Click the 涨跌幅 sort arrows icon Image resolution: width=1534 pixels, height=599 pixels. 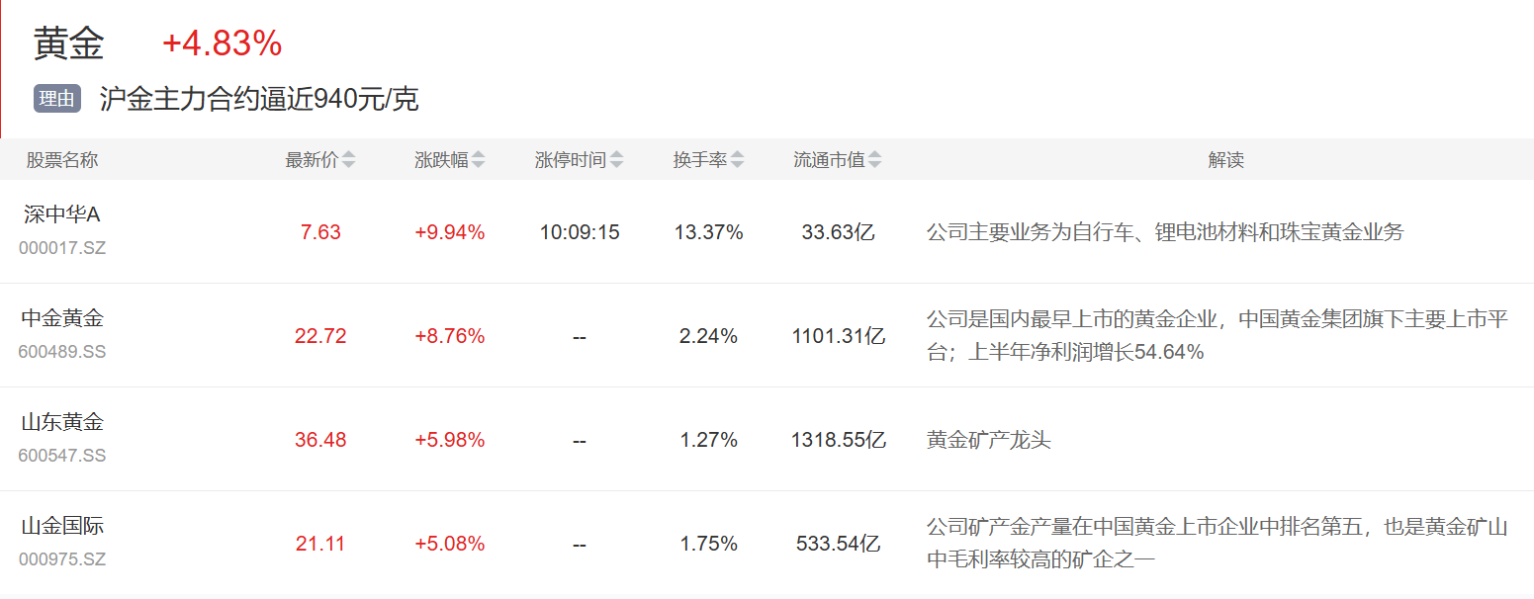click(x=479, y=160)
